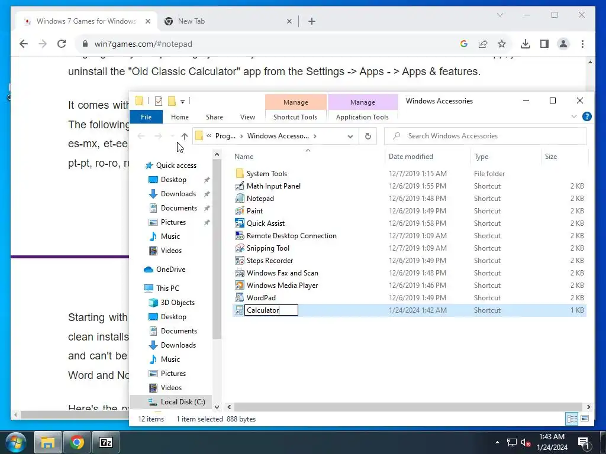Select OneDrive in navigation pane
Screen dimensions: 606x454
[170, 270]
